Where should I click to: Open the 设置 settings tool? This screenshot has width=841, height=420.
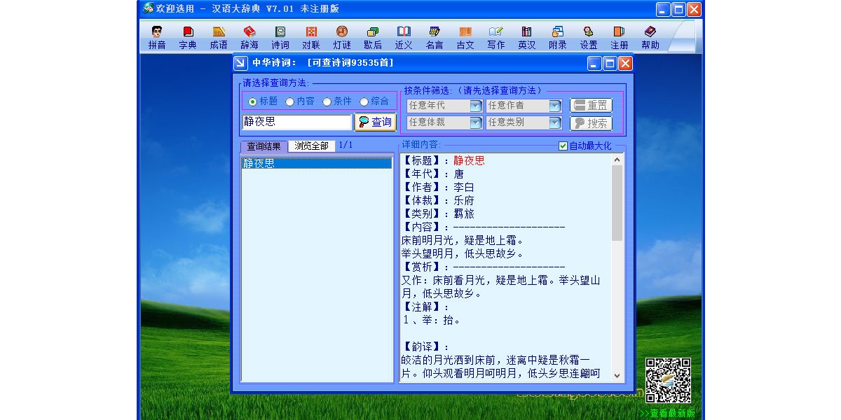pos(589,38)
